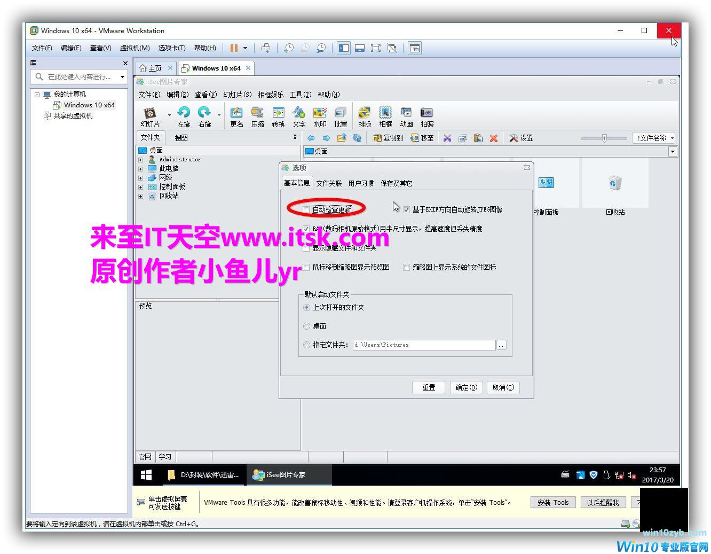Viewport: 711px width, 554px height.
Task: Collapse the 我的计算机 library node
Action: point(37,95)
